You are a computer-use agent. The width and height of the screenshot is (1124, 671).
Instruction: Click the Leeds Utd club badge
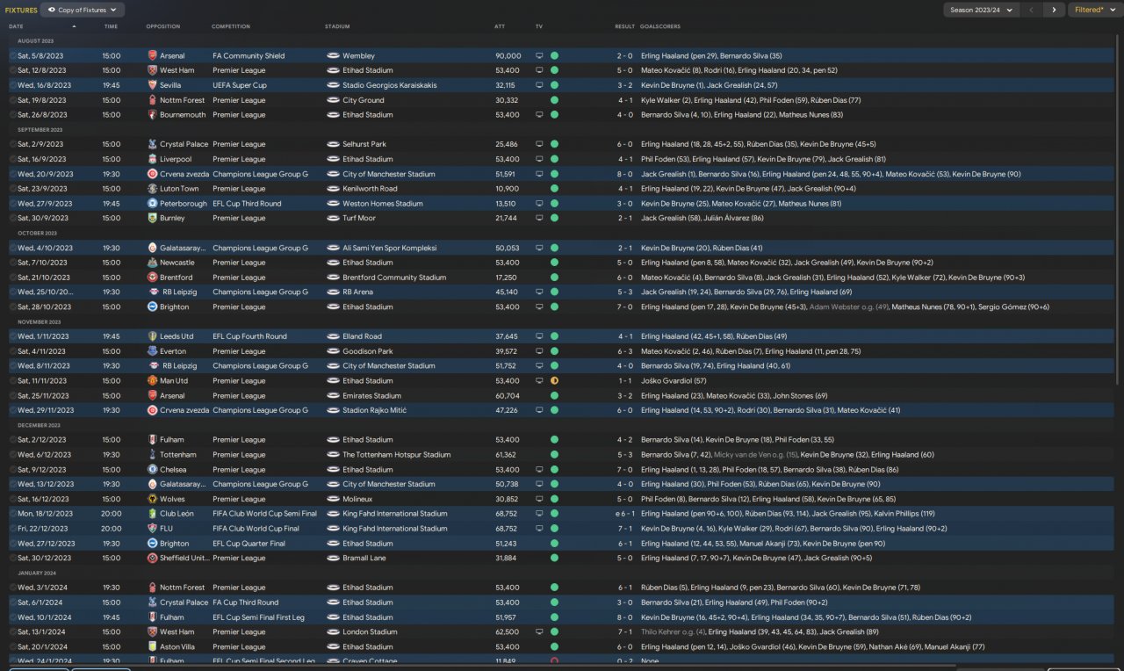click(x=153, y=336)
